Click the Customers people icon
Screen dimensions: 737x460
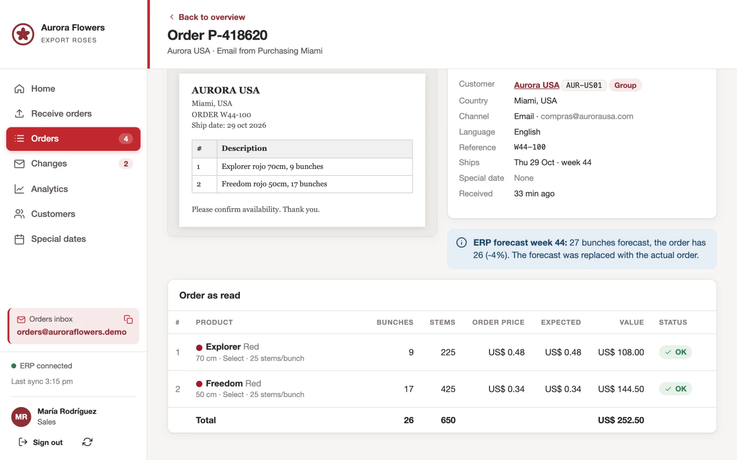coord(19,214)
